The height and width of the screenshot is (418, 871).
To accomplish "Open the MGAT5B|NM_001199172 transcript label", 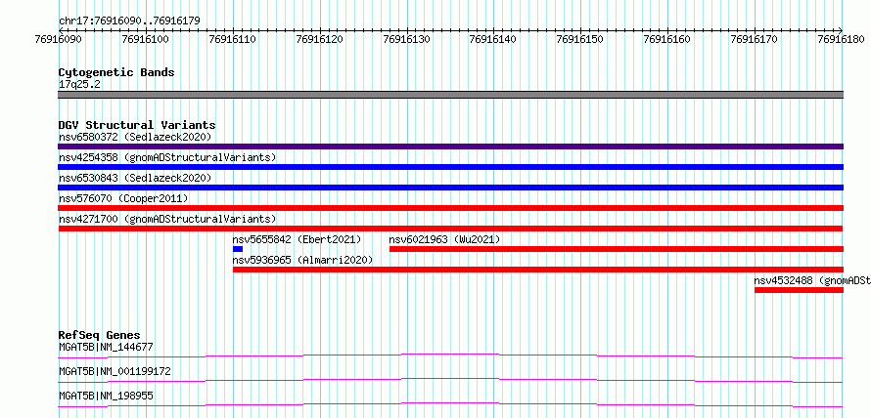I will point(115,371).
